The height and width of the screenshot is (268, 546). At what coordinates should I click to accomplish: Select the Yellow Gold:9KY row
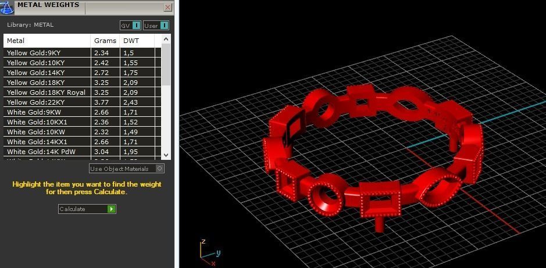coord(83,53)
